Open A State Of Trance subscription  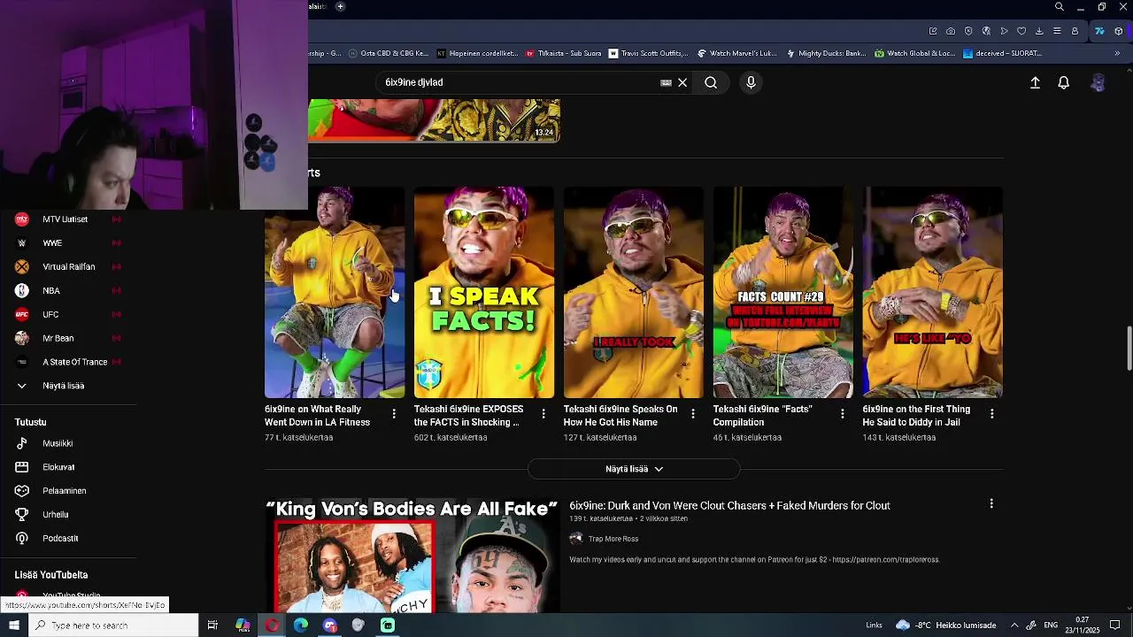pyautogui.click(x=68, y=362)
